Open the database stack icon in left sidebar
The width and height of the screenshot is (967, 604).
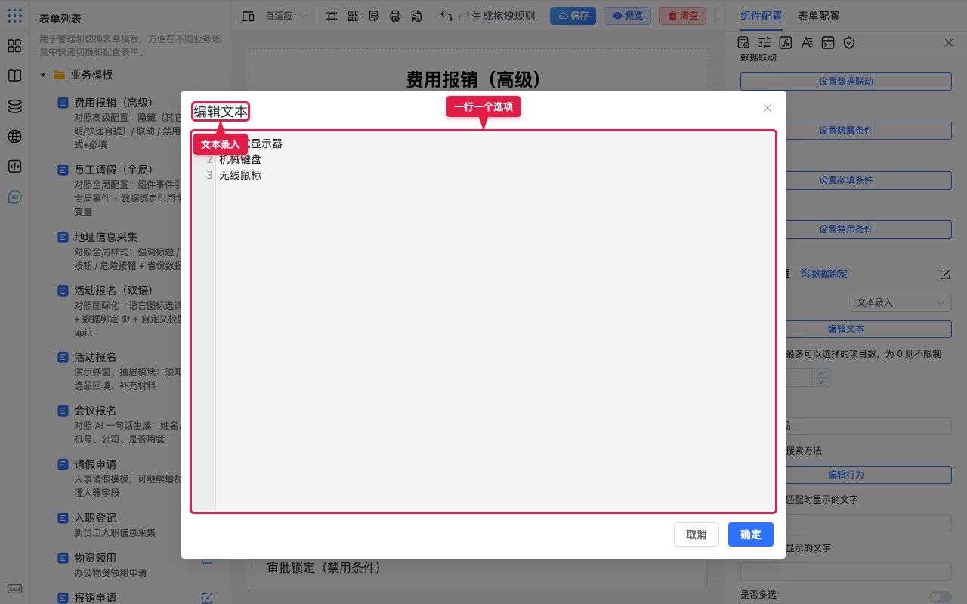tap(14, 106)
